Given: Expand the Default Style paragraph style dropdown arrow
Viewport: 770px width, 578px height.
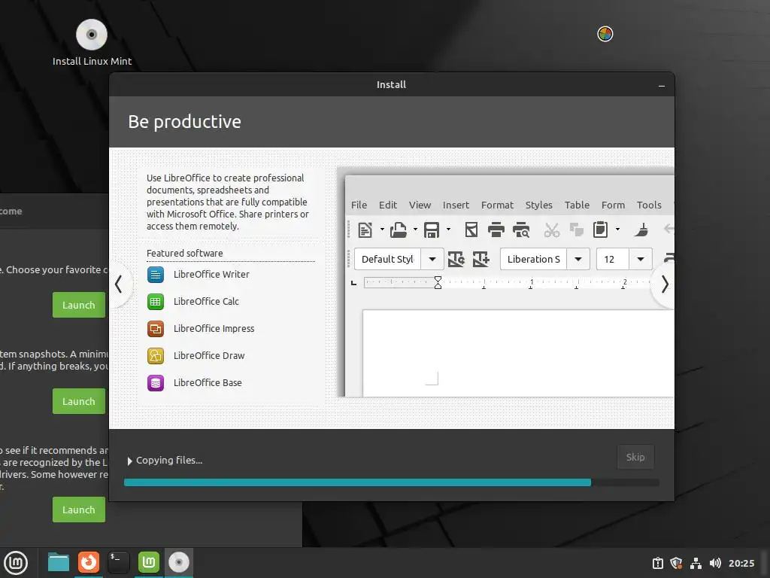Looking at the screenshot, I should click(432, 259).
